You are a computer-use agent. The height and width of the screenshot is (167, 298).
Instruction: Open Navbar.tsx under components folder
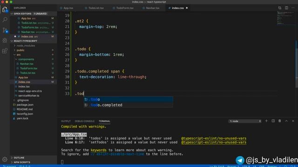point(33,64)
